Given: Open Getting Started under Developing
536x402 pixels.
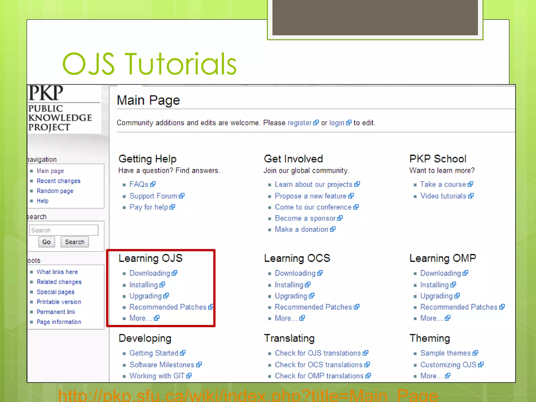Looking at the screenshot, I should [x=154, y=353].
